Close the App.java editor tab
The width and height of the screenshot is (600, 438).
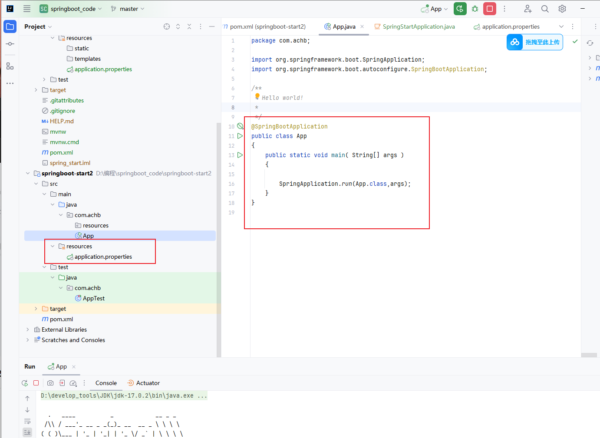click(x=363, y=26)
